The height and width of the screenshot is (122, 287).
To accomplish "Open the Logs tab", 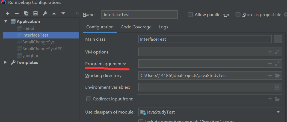I will coord(163,27).
